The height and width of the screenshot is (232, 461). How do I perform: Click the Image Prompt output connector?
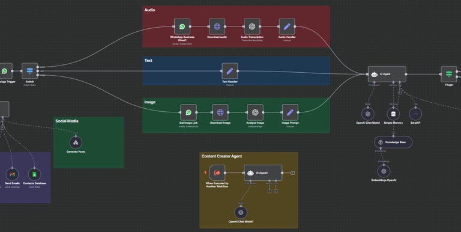point(298,112)
